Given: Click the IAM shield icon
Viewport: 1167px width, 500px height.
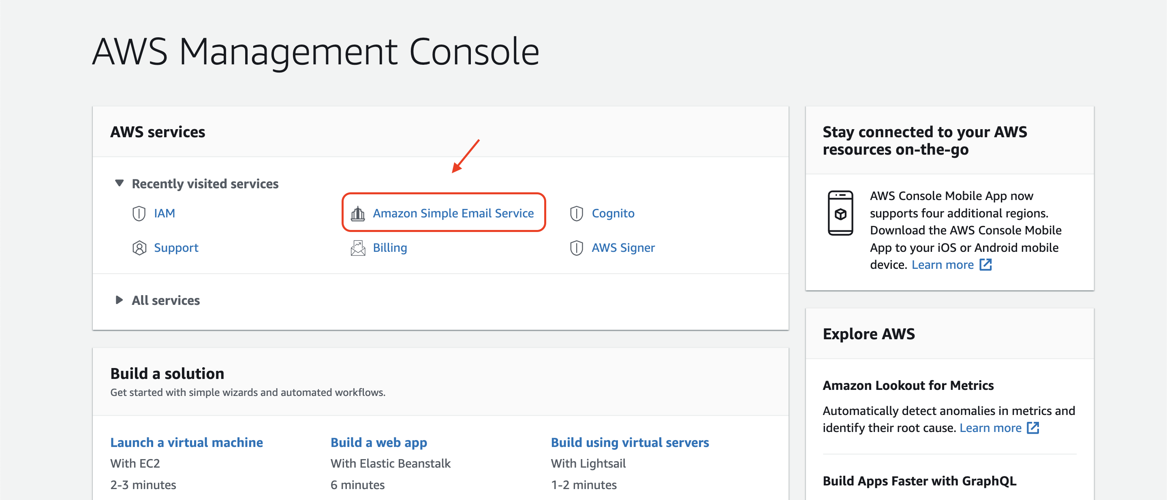Looking at the screenshot, I should 139,213.
